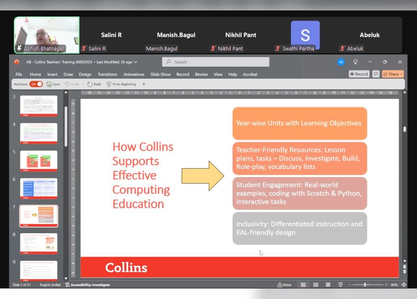
Task: Select the Design ribbon tab
Action: (85, 74)
